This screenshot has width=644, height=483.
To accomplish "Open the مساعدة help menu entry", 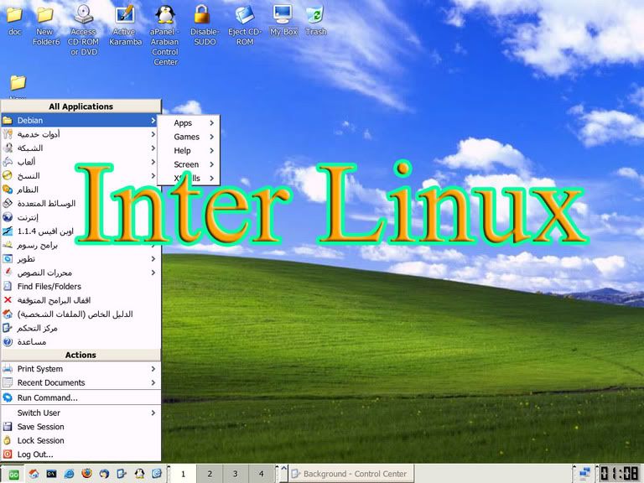I will click(80, 342).
